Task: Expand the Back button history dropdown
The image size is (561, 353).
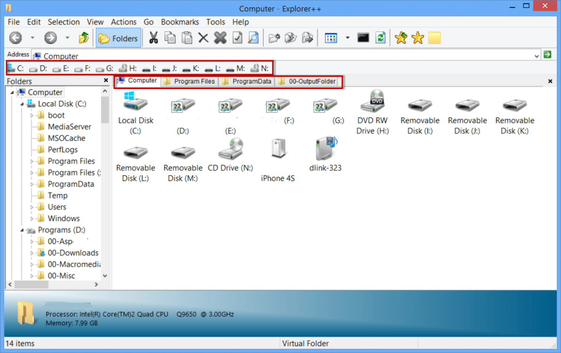Action: pyautogui.click(x=32, y=38)
